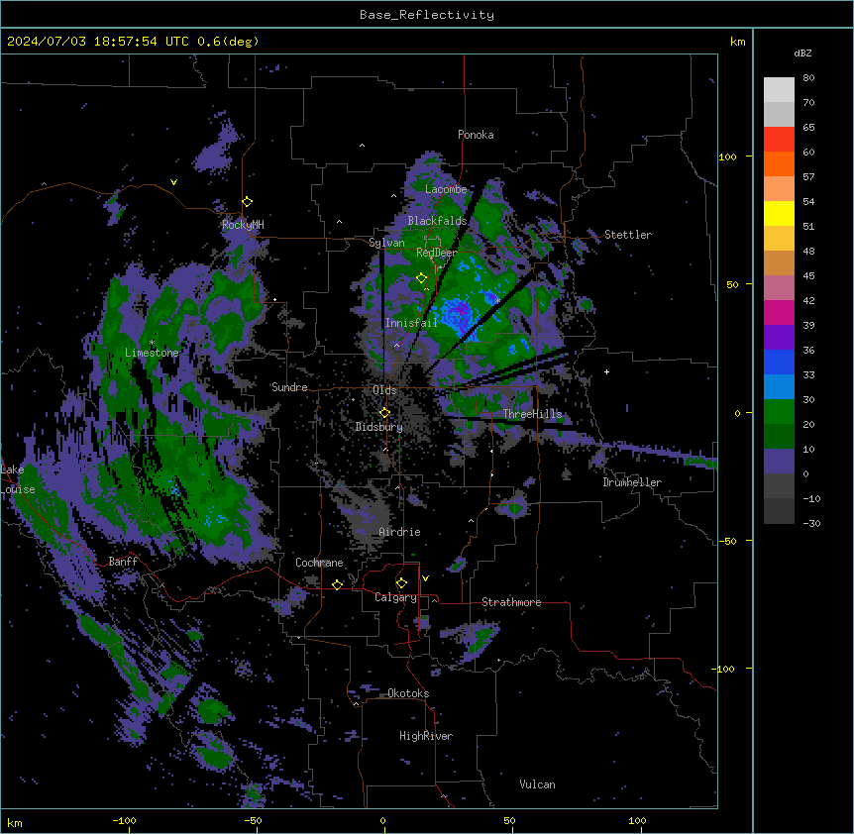Screen dimensions: 854x834
Task: Click the Calgary city label
Action: click(395, 597)
